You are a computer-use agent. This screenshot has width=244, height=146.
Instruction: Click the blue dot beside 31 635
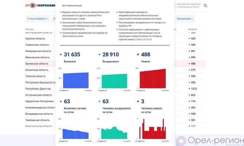click(x=60, y=55)
